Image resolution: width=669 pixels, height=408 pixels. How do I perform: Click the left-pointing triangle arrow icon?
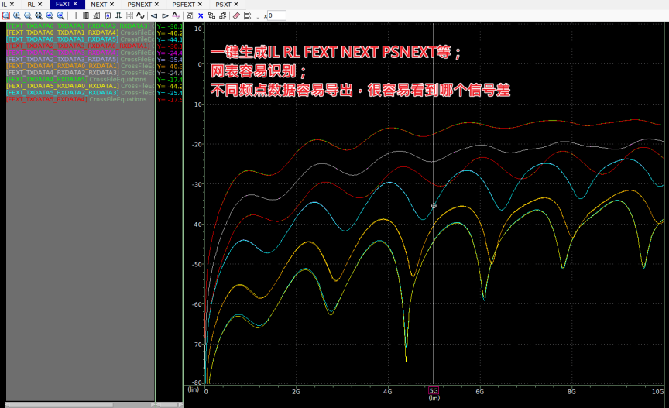click(x=154, y=15)
